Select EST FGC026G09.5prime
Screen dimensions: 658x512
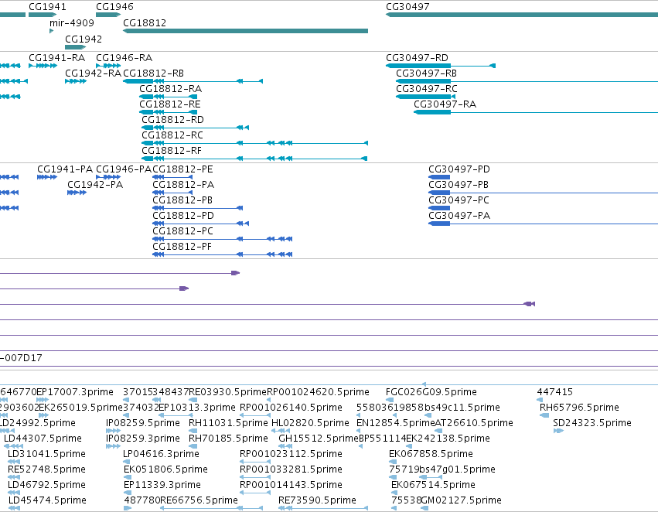click(x=431, y=392)
